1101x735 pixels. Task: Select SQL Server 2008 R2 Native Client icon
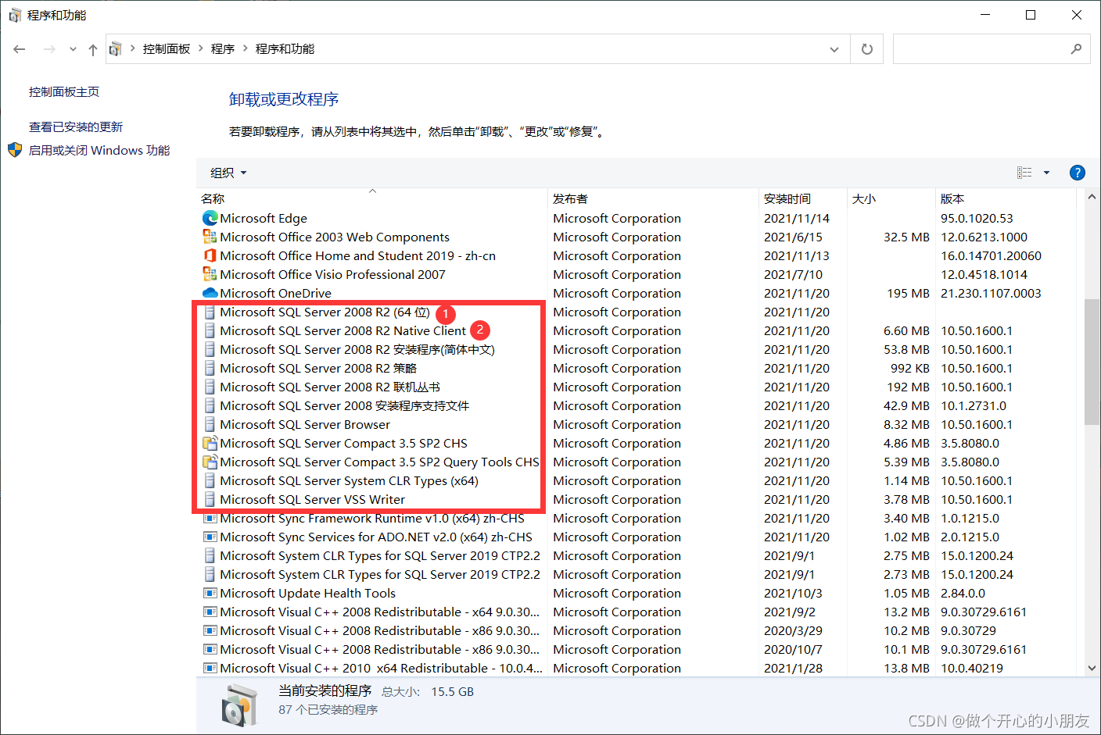[210, 330]
